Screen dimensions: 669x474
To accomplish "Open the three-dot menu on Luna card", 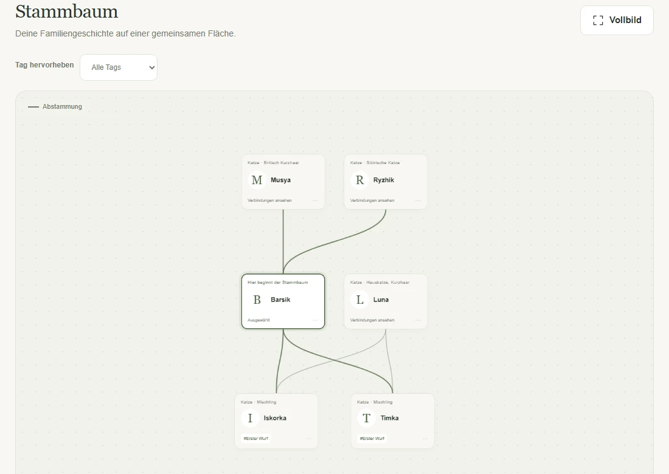I will [x=418, y=320].
